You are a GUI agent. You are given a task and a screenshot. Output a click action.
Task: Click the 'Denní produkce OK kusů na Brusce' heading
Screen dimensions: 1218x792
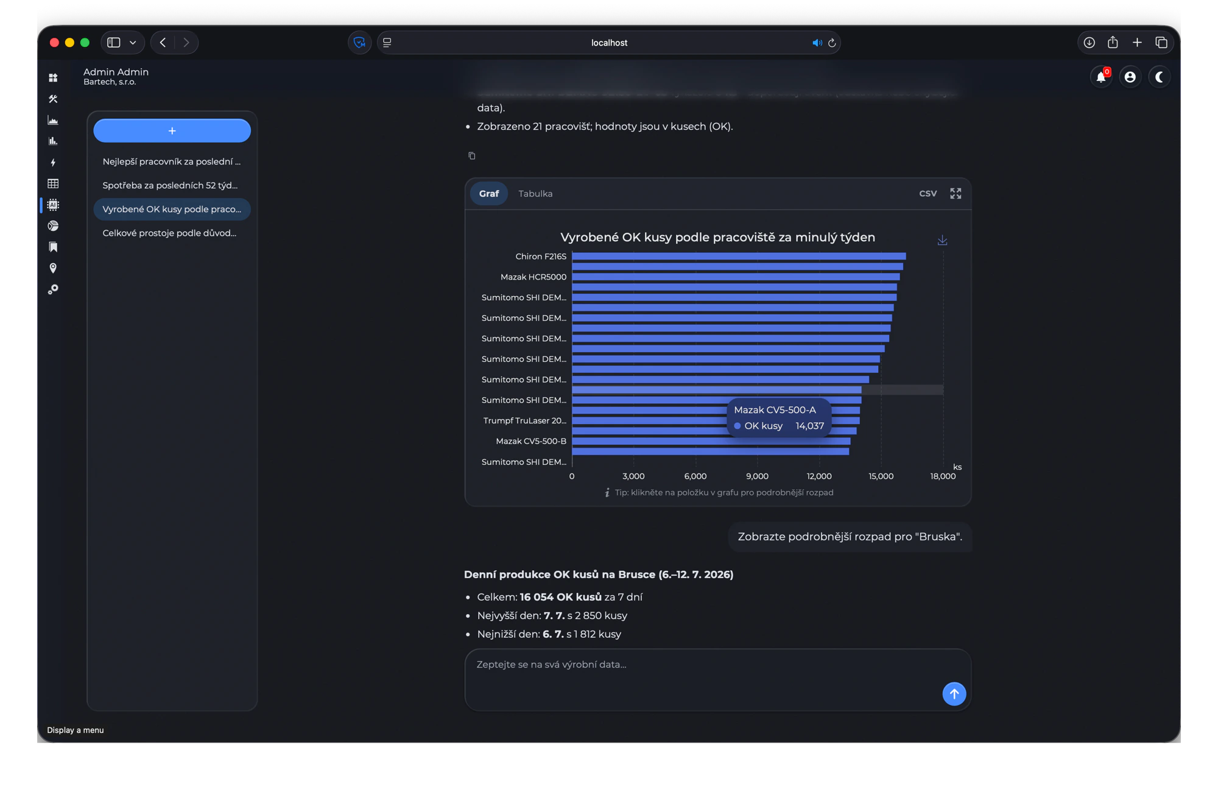(x=599, y=575)
